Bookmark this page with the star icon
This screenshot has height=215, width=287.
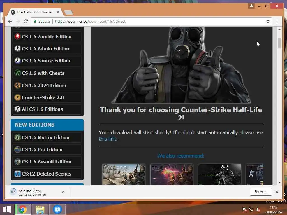(268, 21)
